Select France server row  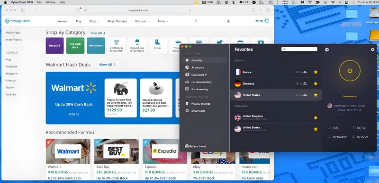[x=276, y=72]
